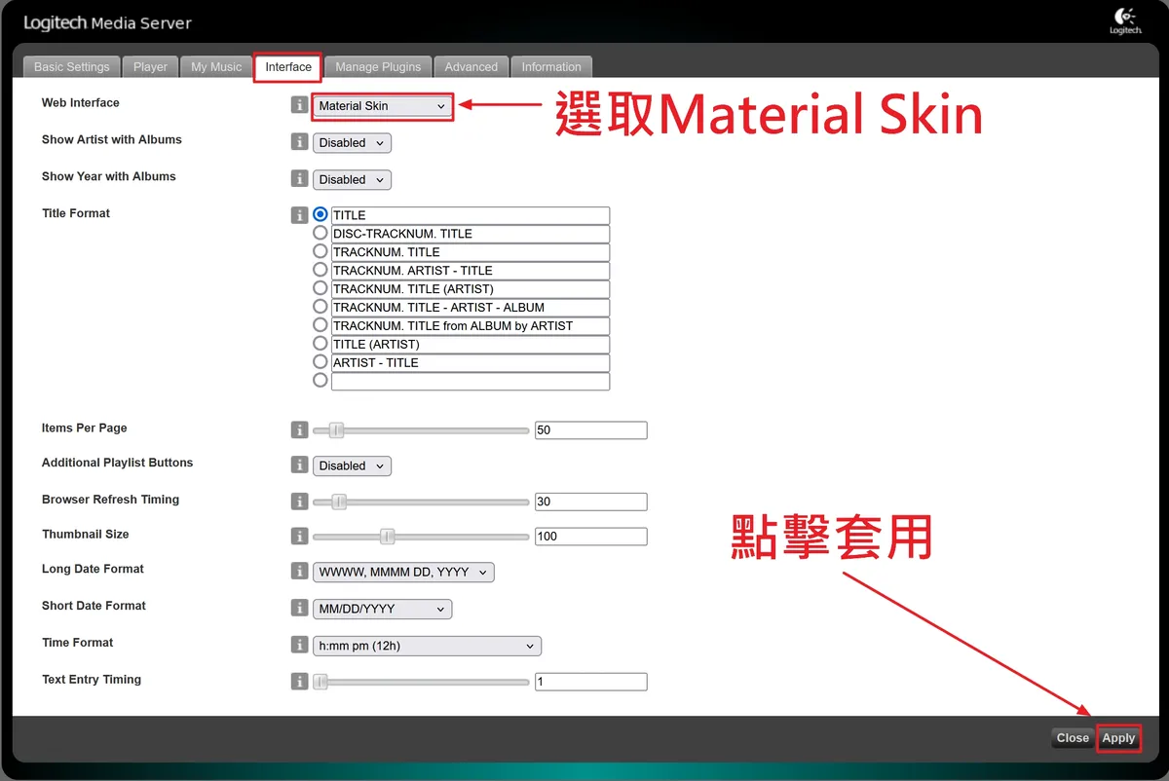Click the DISC-TRACKNUM. TITLE format text field
This screenshot has width=1169, height=781.
pyautogui.click(x=471, y=234)
